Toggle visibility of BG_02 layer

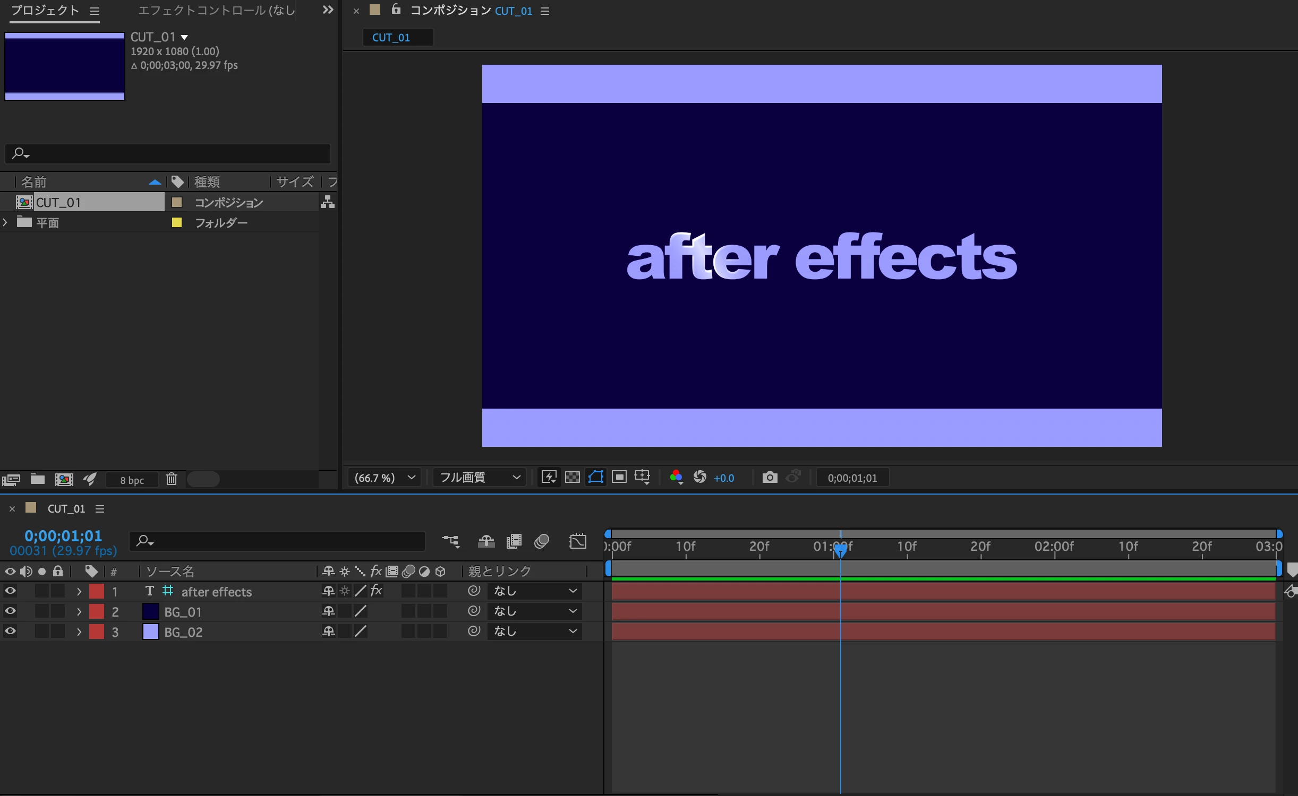10,631
